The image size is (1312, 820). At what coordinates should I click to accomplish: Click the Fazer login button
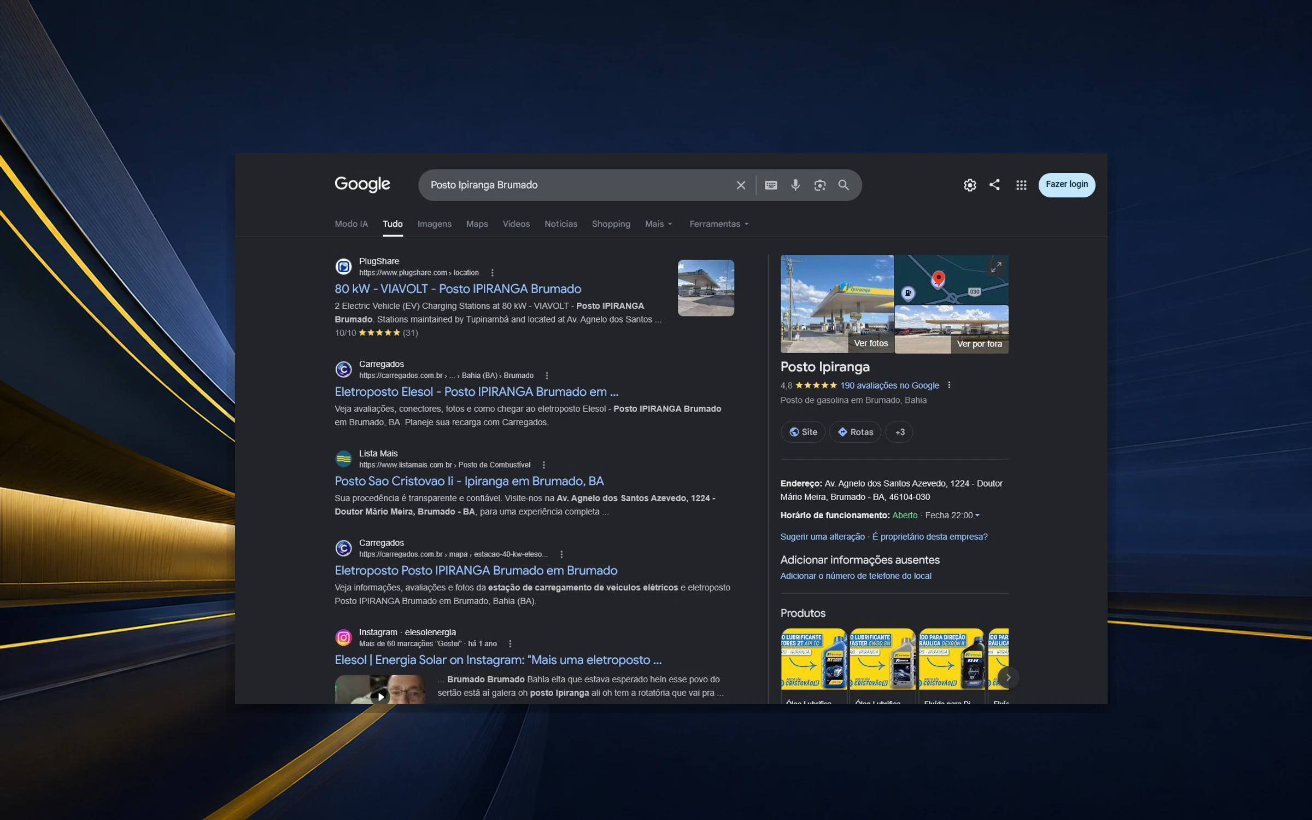[x=1067, y=185]
